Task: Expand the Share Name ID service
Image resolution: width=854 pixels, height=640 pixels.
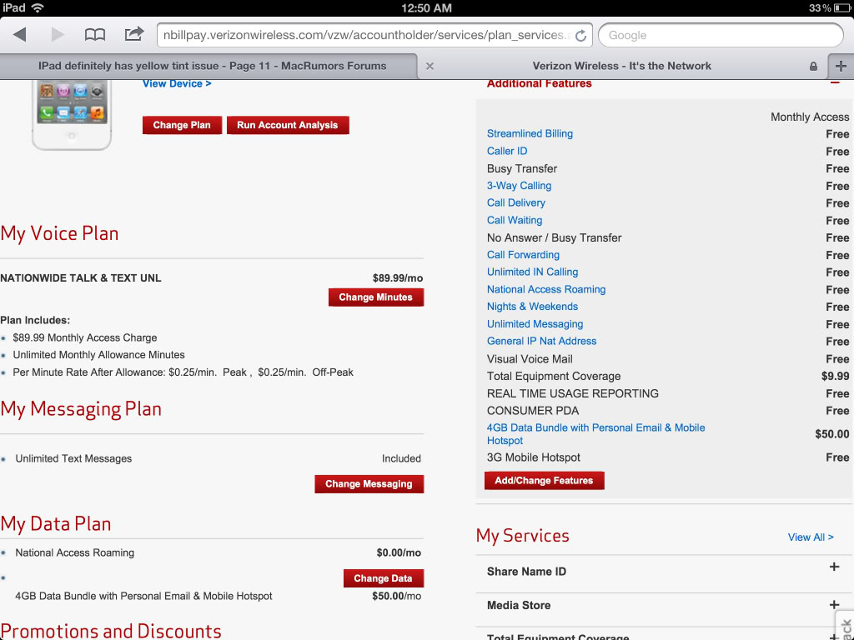Action: 834,567
